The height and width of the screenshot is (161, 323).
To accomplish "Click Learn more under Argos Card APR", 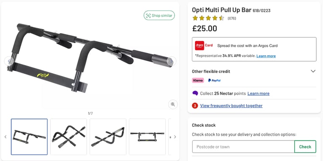I will [266, 56].
